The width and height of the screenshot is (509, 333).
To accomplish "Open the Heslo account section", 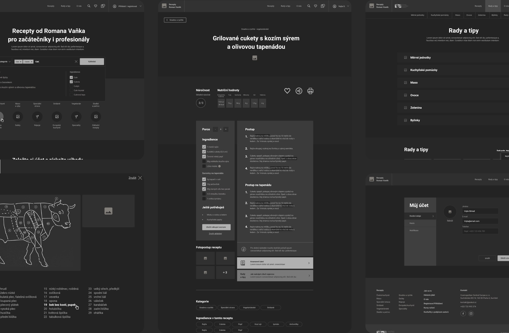I will pos(420,223).
